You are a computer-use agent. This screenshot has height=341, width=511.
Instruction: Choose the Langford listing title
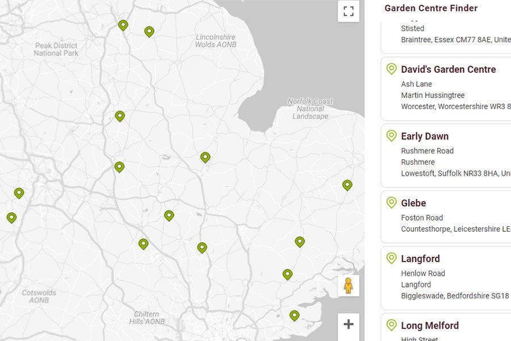point(420,259)
